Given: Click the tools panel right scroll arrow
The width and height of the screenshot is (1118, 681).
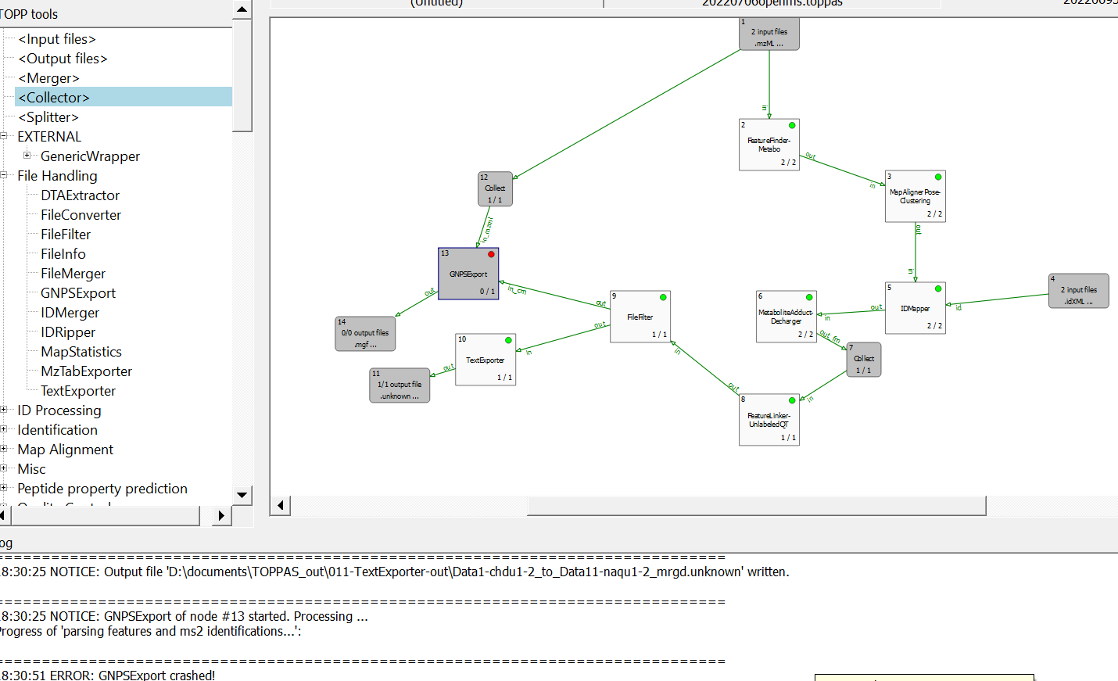Looking at the screenshot, I should [x=222, y=515].
